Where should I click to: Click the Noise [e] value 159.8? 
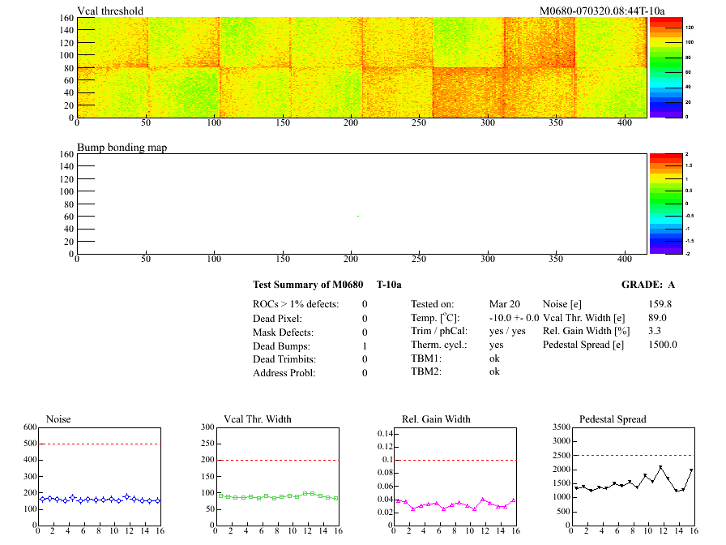click(x=660, y=303)
